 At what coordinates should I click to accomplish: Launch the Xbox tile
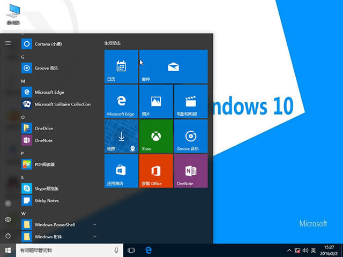[156, 136]
